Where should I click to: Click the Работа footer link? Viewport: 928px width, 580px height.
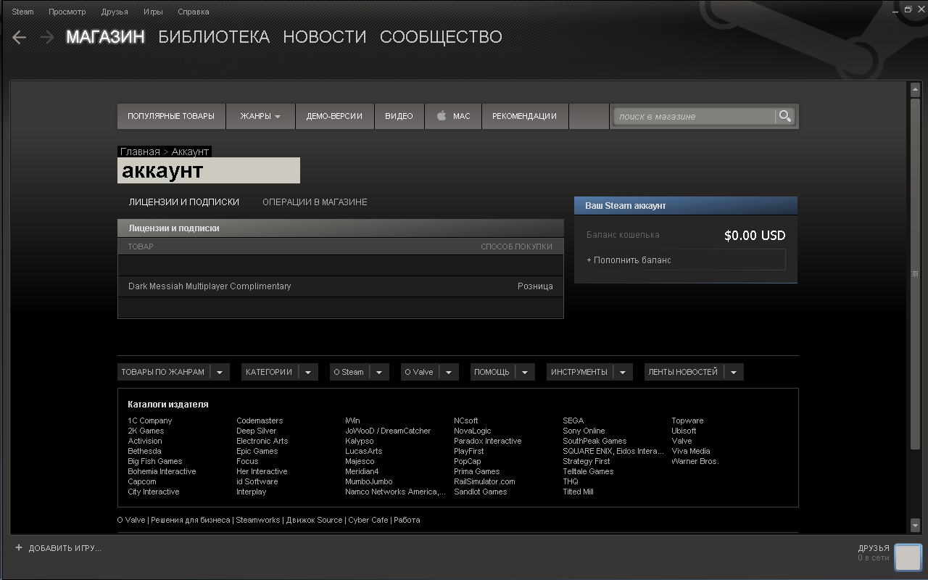point(407,520)
